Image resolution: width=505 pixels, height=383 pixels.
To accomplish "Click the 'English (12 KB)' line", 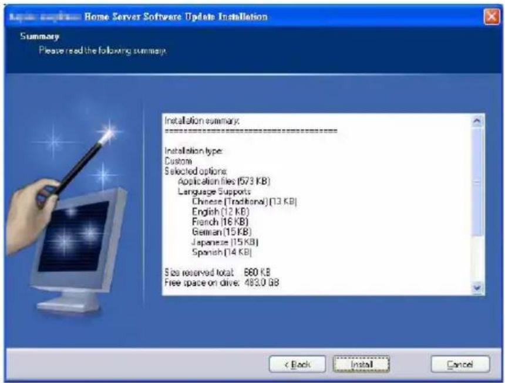I will click(220, 212).
